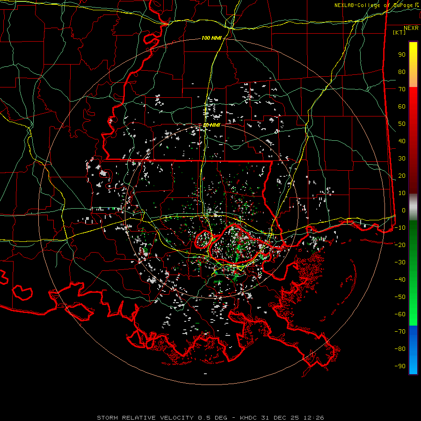Click the '80' value on the velocity scale

pyautogui.click(x=402, y=72)
